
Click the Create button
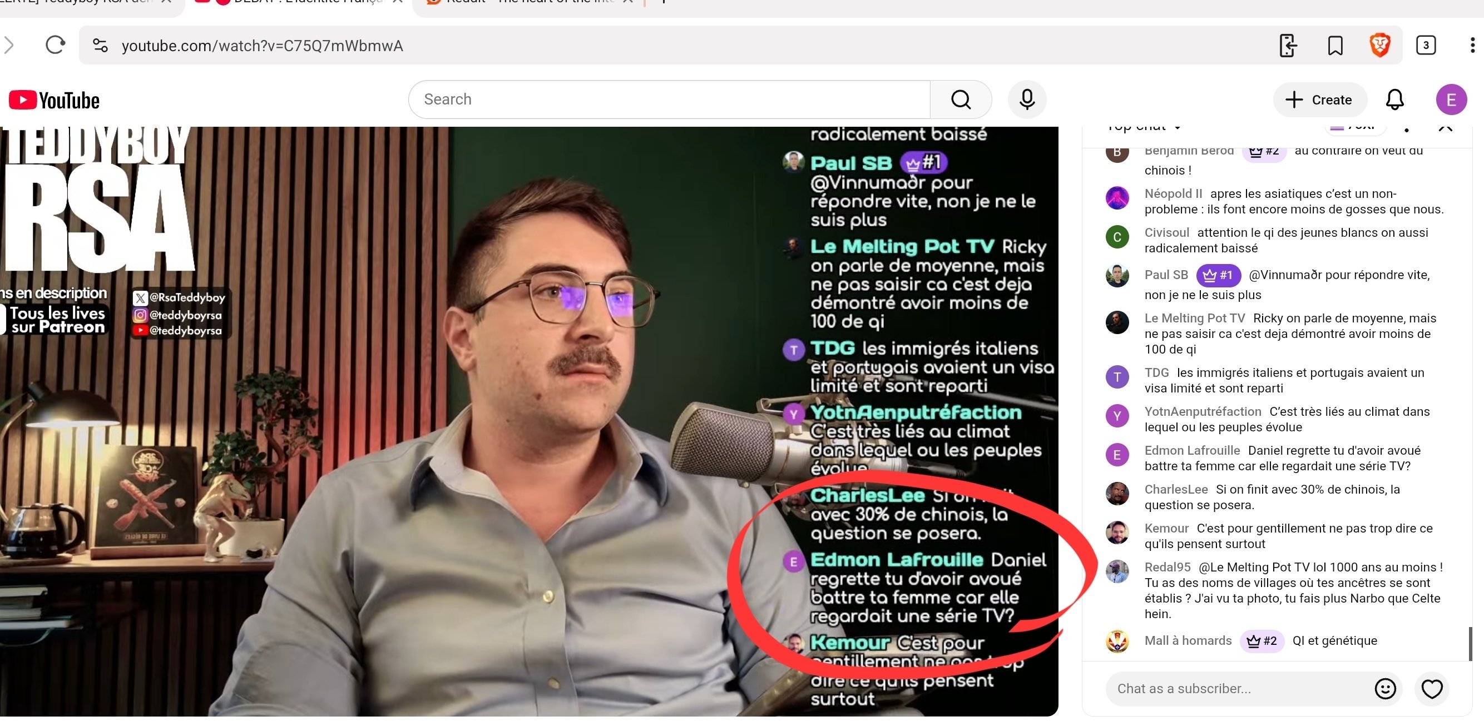1319,100
